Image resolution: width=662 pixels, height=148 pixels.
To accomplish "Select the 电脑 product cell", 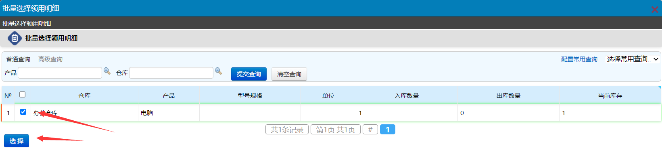I will coord(169,113).
